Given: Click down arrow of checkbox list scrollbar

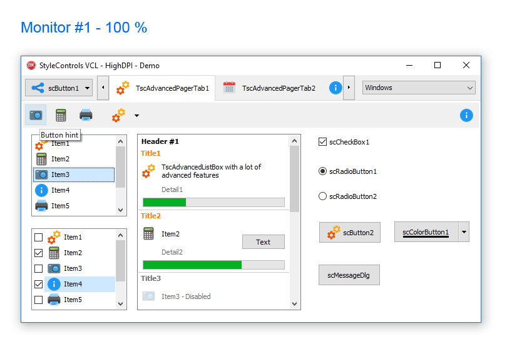Looking at the screenshot, I should (121, 303).
